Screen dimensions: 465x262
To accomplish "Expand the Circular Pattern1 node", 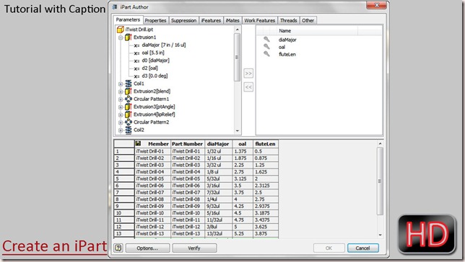I will click(121, 99).
